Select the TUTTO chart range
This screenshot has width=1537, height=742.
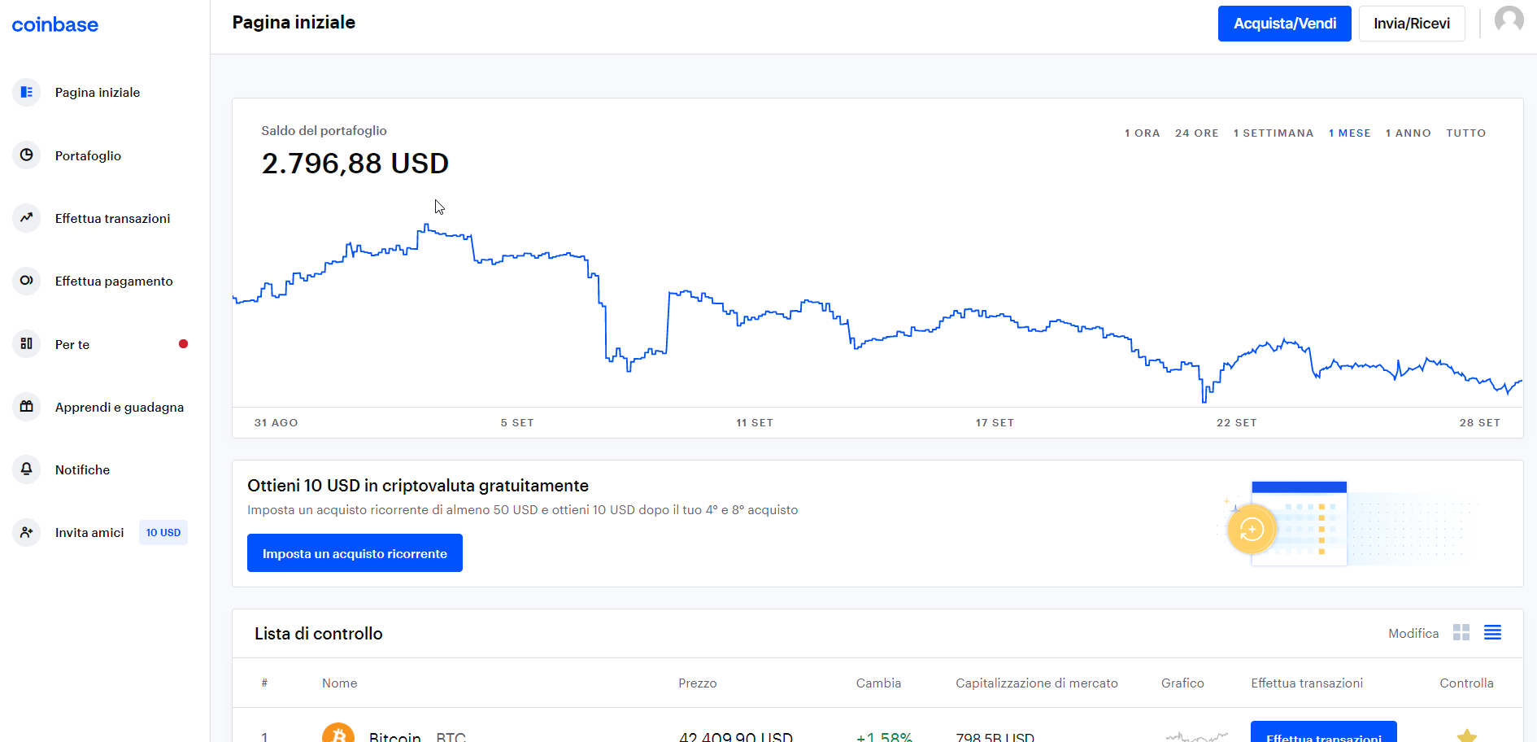point(1466,133)
